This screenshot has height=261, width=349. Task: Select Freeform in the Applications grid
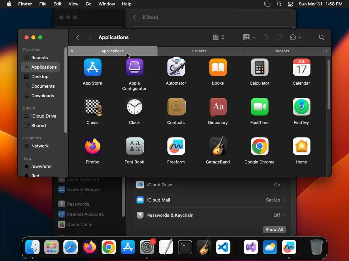click(176, 146)
